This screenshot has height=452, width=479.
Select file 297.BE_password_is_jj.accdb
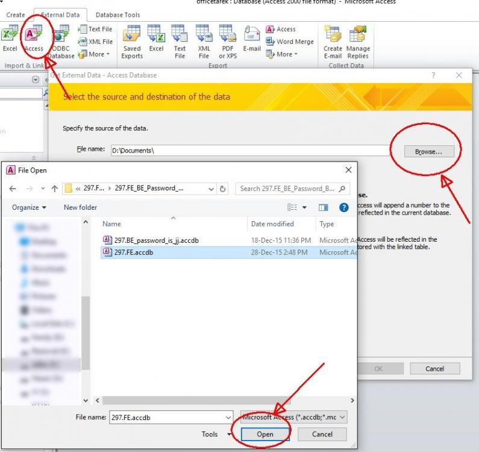click(x=228, y=240)
